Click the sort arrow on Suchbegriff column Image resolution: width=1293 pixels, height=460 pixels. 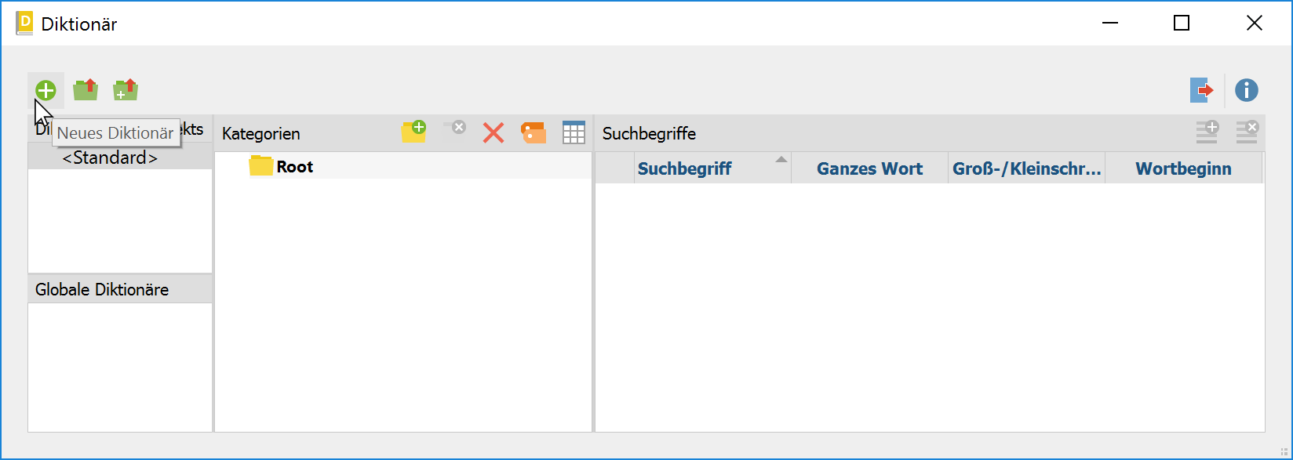[x=781, y=160]
